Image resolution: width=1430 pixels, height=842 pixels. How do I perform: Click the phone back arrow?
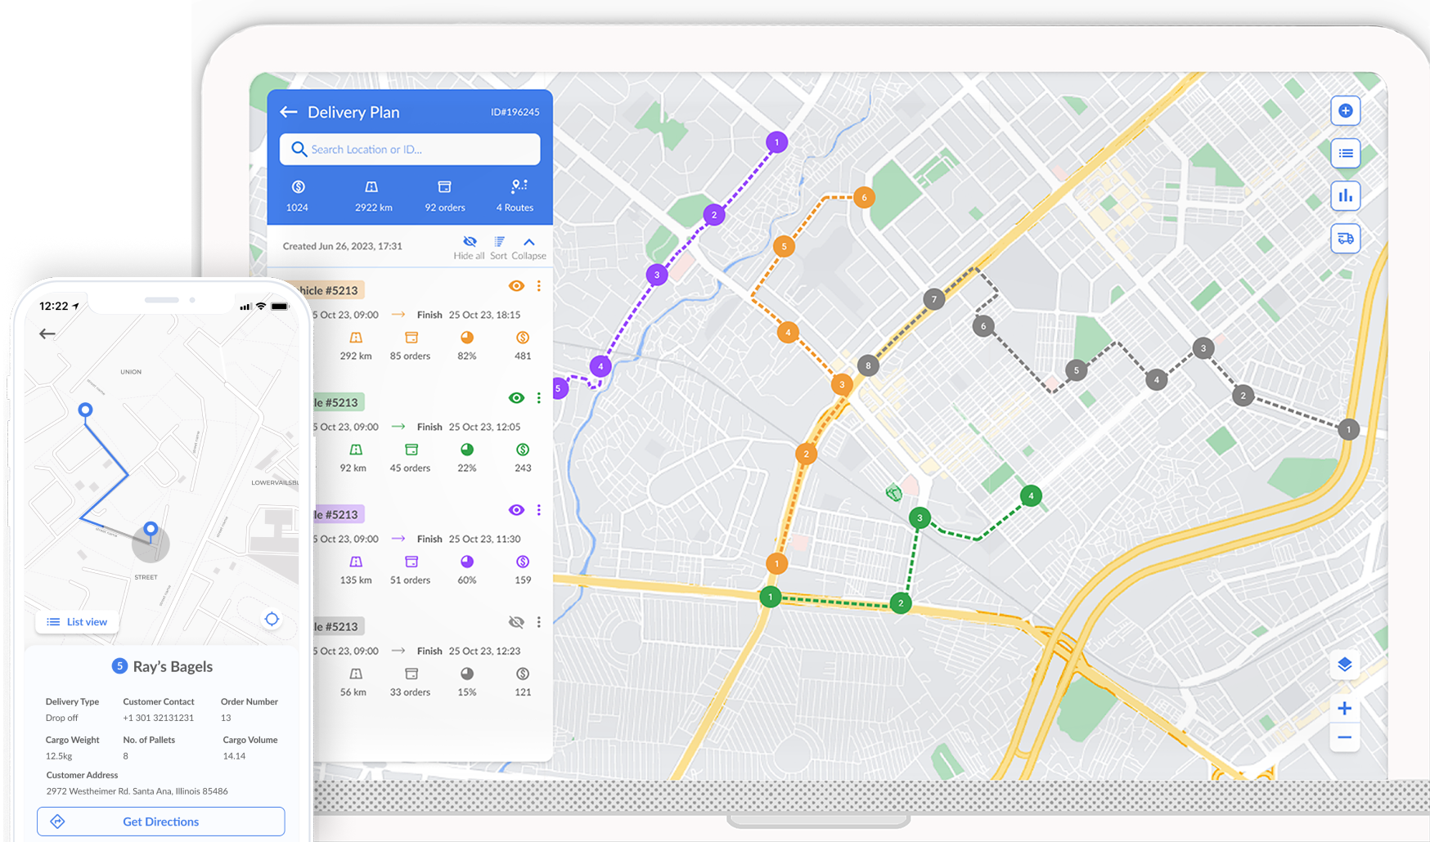tap(47, 334)
